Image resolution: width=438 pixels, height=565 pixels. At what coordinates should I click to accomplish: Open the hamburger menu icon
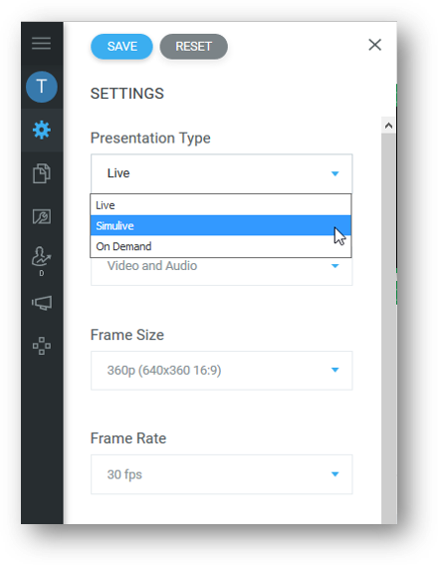pyautogui.click(x=42, y=43)
